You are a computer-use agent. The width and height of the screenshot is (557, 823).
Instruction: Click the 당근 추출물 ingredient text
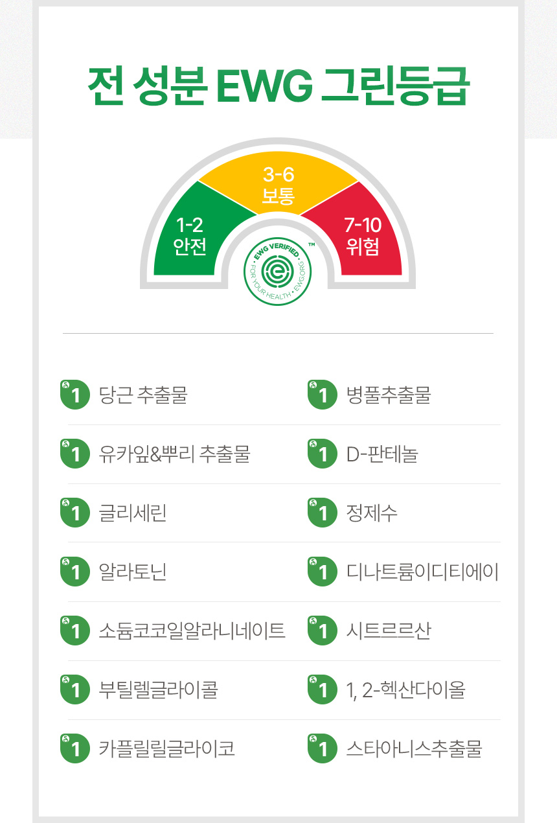pos(143,395)
